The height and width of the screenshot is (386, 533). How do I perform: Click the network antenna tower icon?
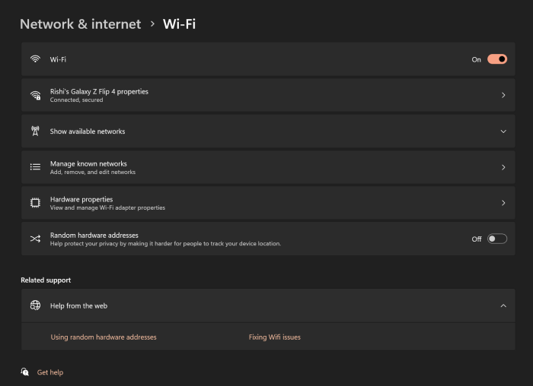point(35,131)
